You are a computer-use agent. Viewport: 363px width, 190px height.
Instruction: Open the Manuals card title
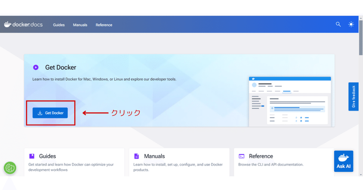(x=154, y=156)
